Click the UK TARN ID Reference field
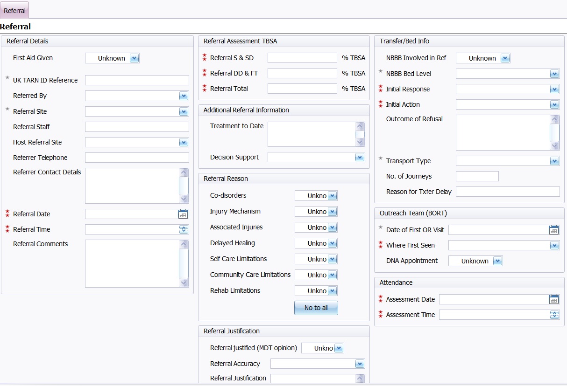This screenshot has height=386, width=567. point(137,80)
